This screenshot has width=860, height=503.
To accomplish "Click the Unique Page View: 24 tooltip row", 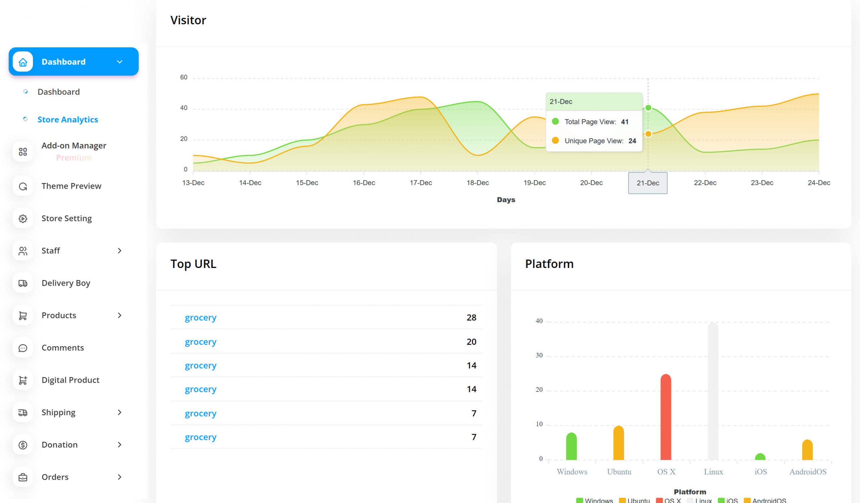I will pyautogui.click(x=594, y=140).
